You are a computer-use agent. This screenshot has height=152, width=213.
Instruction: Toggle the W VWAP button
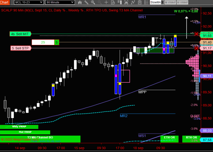182,2
